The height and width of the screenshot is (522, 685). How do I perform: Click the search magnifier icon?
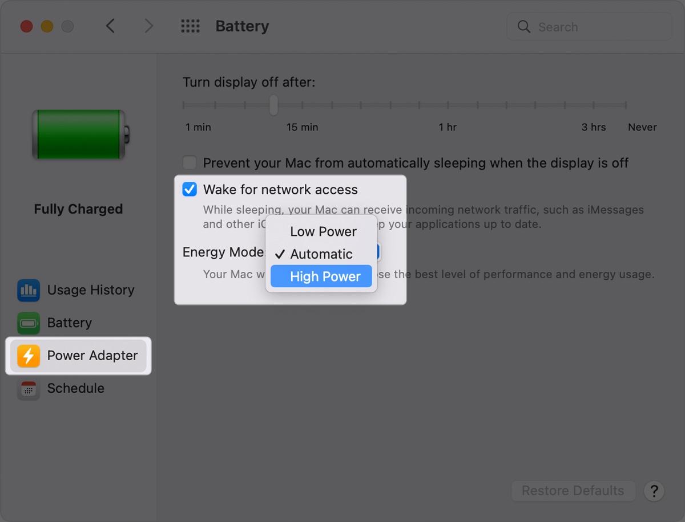click(x=523, y=27)
